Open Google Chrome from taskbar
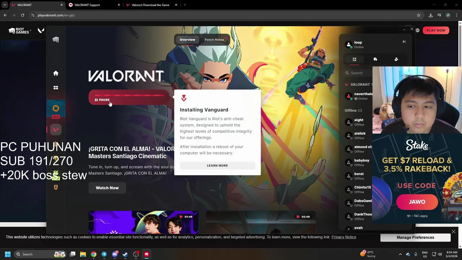 pos(93,254)
